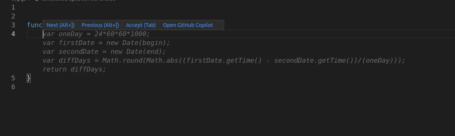The height and width of the screenshot is (136, 455).
Task: Place cursor after closing brace on line 5
Action: 31,78
